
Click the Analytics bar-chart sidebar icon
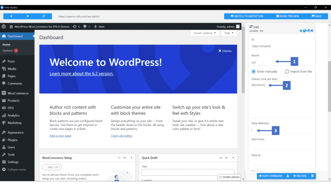pyautogui.click(x=4, y=115)
